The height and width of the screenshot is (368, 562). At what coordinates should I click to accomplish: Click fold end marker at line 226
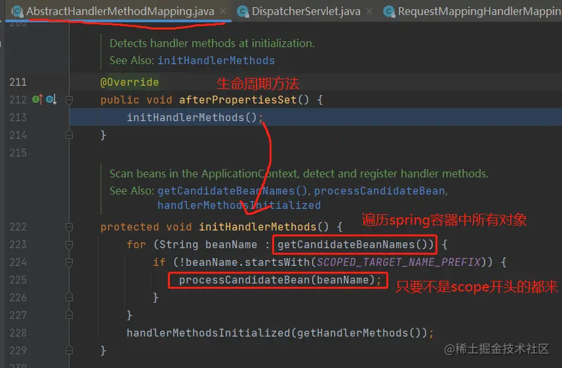pyautogui.click(x=69, y=297)
